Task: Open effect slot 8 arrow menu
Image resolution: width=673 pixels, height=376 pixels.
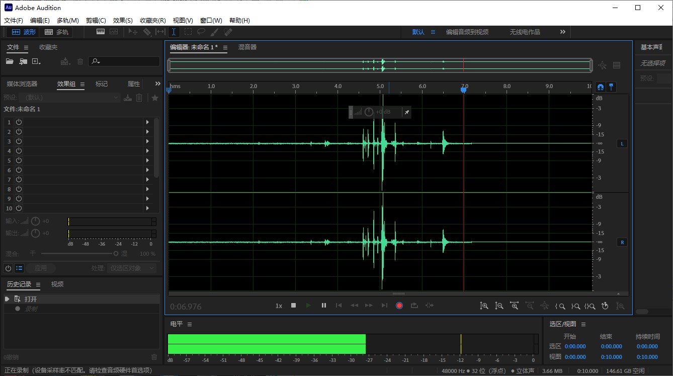Action: (x=147, y=189)
